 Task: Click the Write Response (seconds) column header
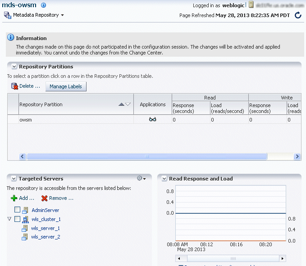click(267, 108)
